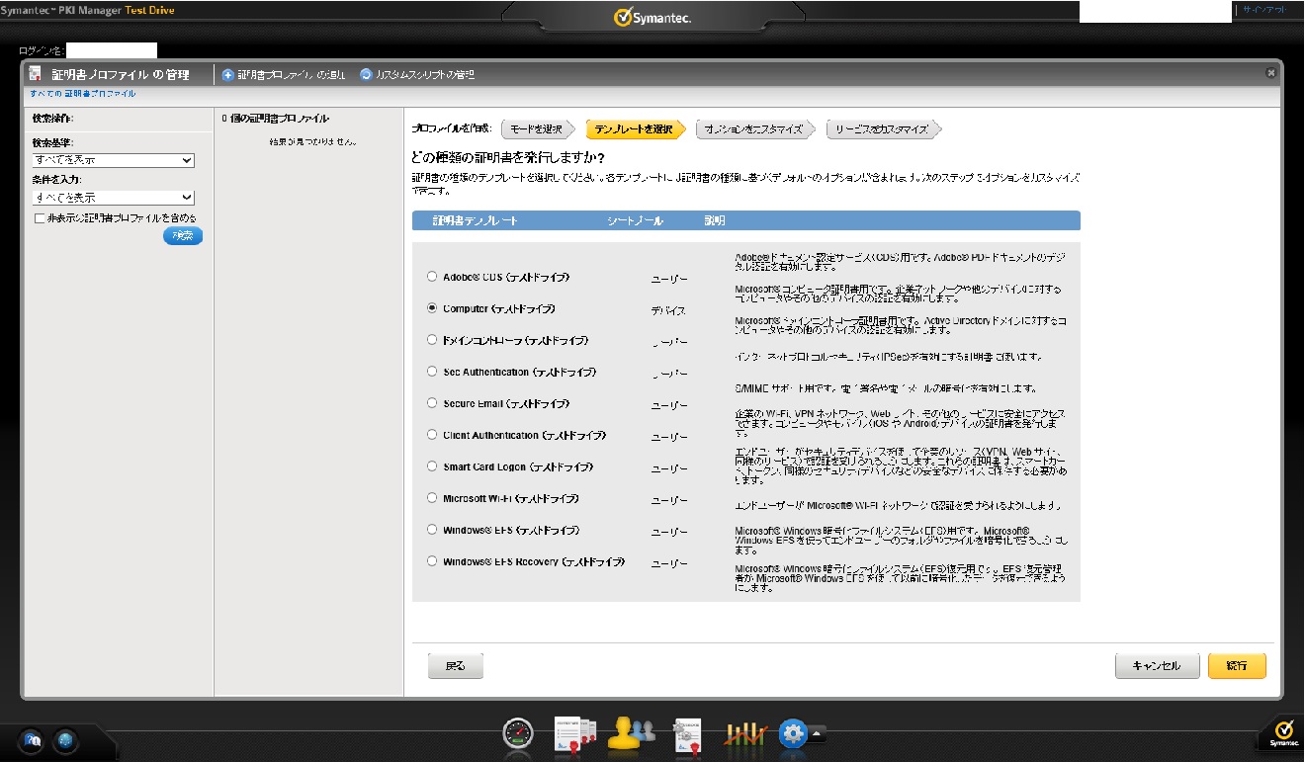Click the certificate profile gear document icon
The width and height of the screenshot is (1305, 762).
coord(687,732)
